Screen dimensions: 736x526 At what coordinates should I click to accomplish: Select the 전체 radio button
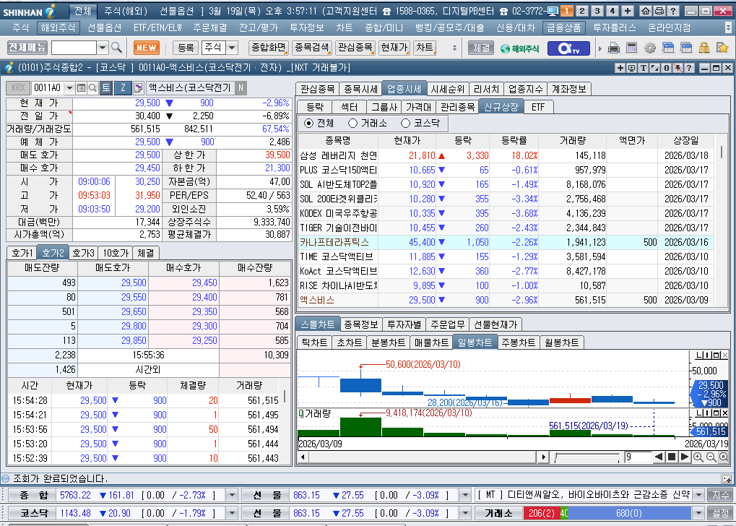point(308,123)
